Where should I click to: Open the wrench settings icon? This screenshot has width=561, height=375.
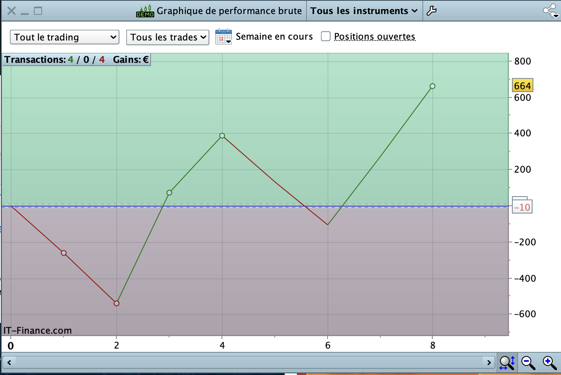click(431, 11)
